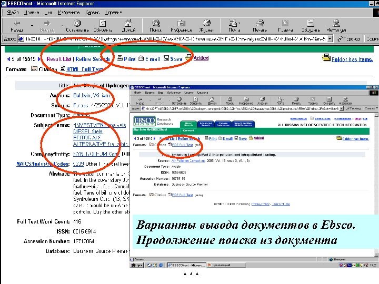Click the 'Refine Search' link in main page

point(93,59)
